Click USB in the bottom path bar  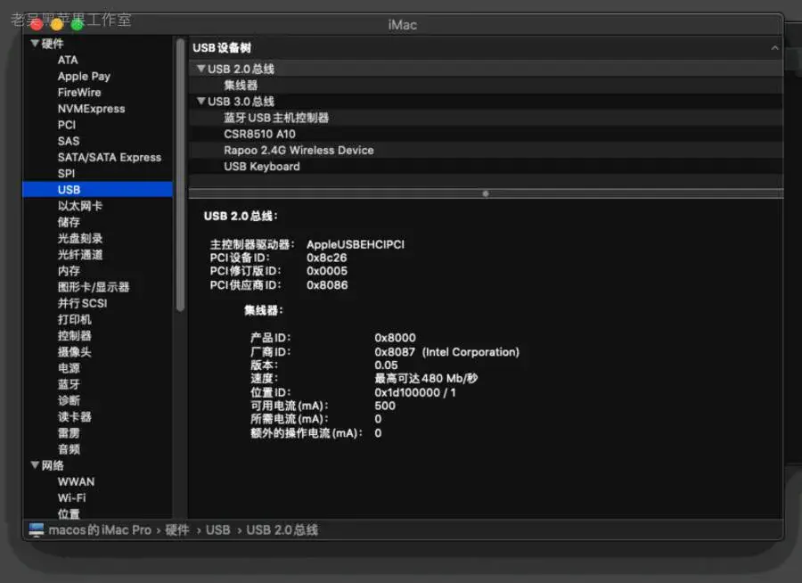(x=218, y=530)
